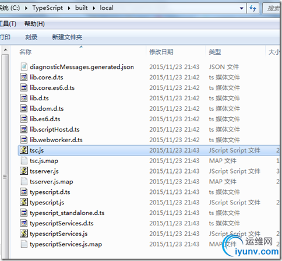The image size is (282, 261).
Task: Click the lib.webworker.d.ts file icon
Action: point(24,140)
